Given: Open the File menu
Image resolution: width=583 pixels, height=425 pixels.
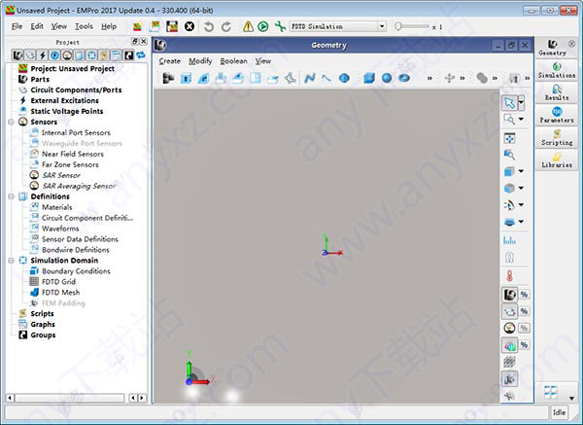Looking at the screenshot, I should coord(17,26).
